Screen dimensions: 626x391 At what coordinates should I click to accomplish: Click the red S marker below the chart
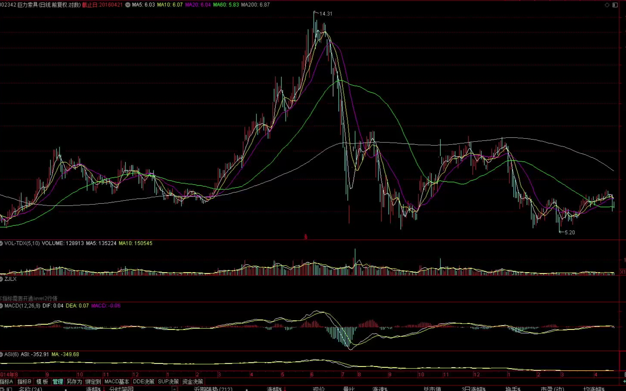click(305, 237)
